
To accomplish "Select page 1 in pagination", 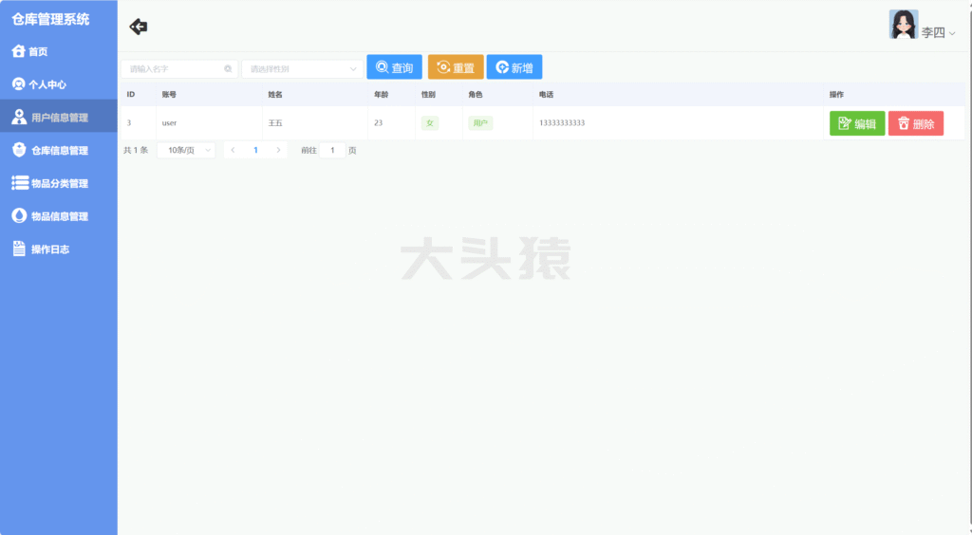I will coord(255,150).
